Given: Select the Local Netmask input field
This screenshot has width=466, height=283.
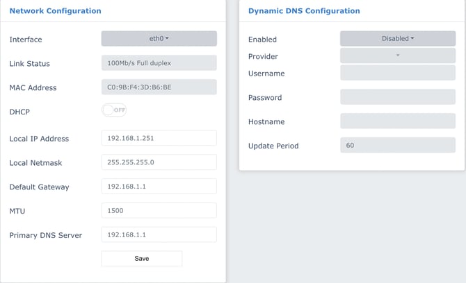Looking at the screenshot, I should (159, 162).
